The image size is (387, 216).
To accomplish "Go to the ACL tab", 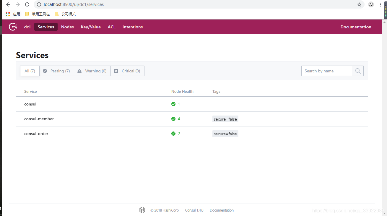I will 112,27.
